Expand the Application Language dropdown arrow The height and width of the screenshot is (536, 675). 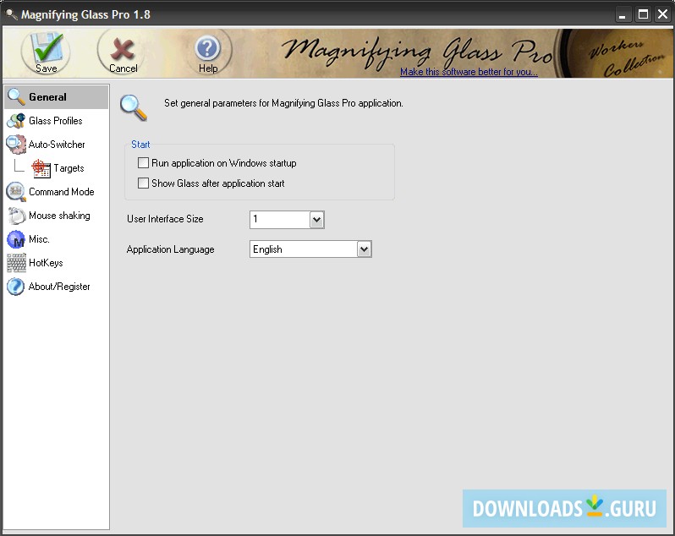[364, 249]
